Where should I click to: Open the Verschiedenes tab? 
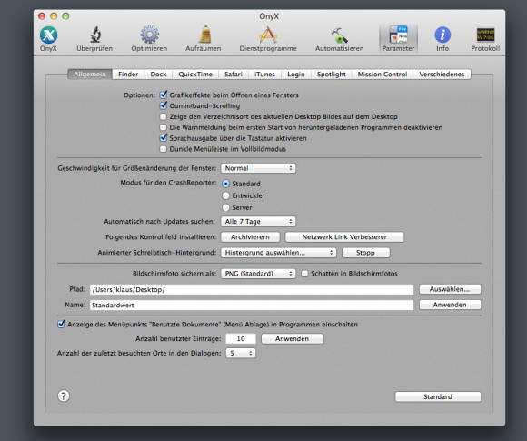point(442,74)
